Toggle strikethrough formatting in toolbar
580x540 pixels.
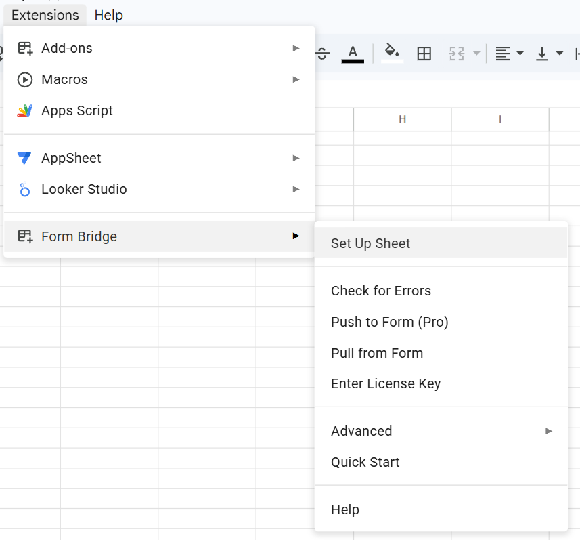click(x=323, y=54)
